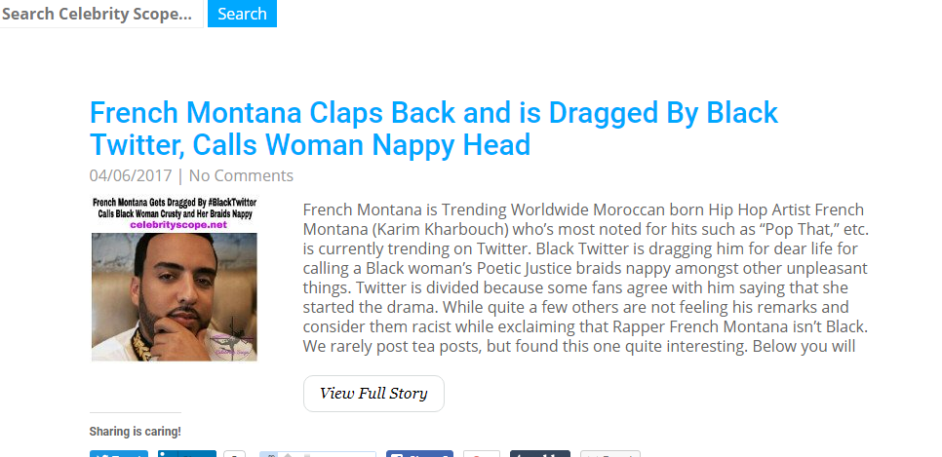The image size is (942, 457).
Task: Click the red-icon share button beside Facebook
Action: pyautogui.click(x=481, y=453)
